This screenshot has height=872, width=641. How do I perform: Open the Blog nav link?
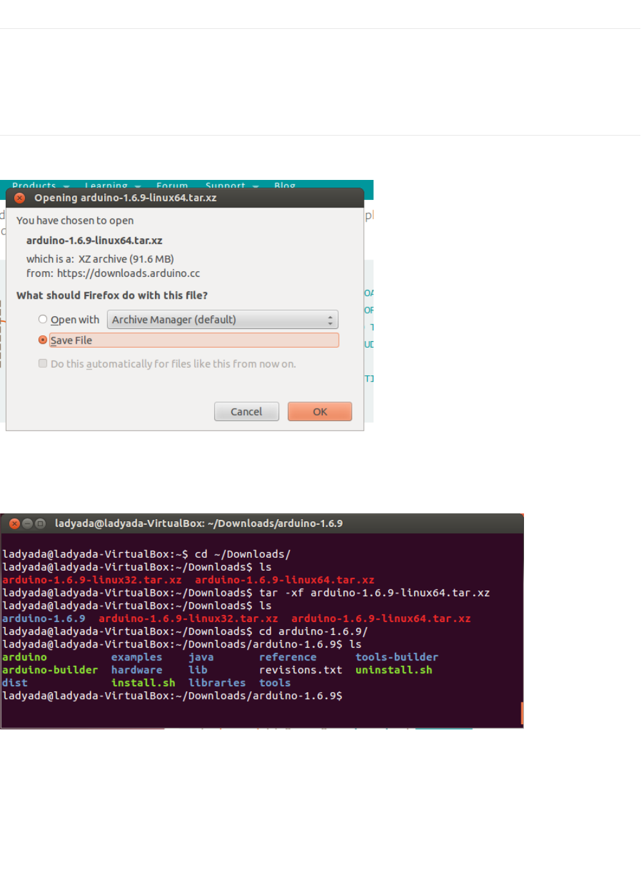point(285,186)
